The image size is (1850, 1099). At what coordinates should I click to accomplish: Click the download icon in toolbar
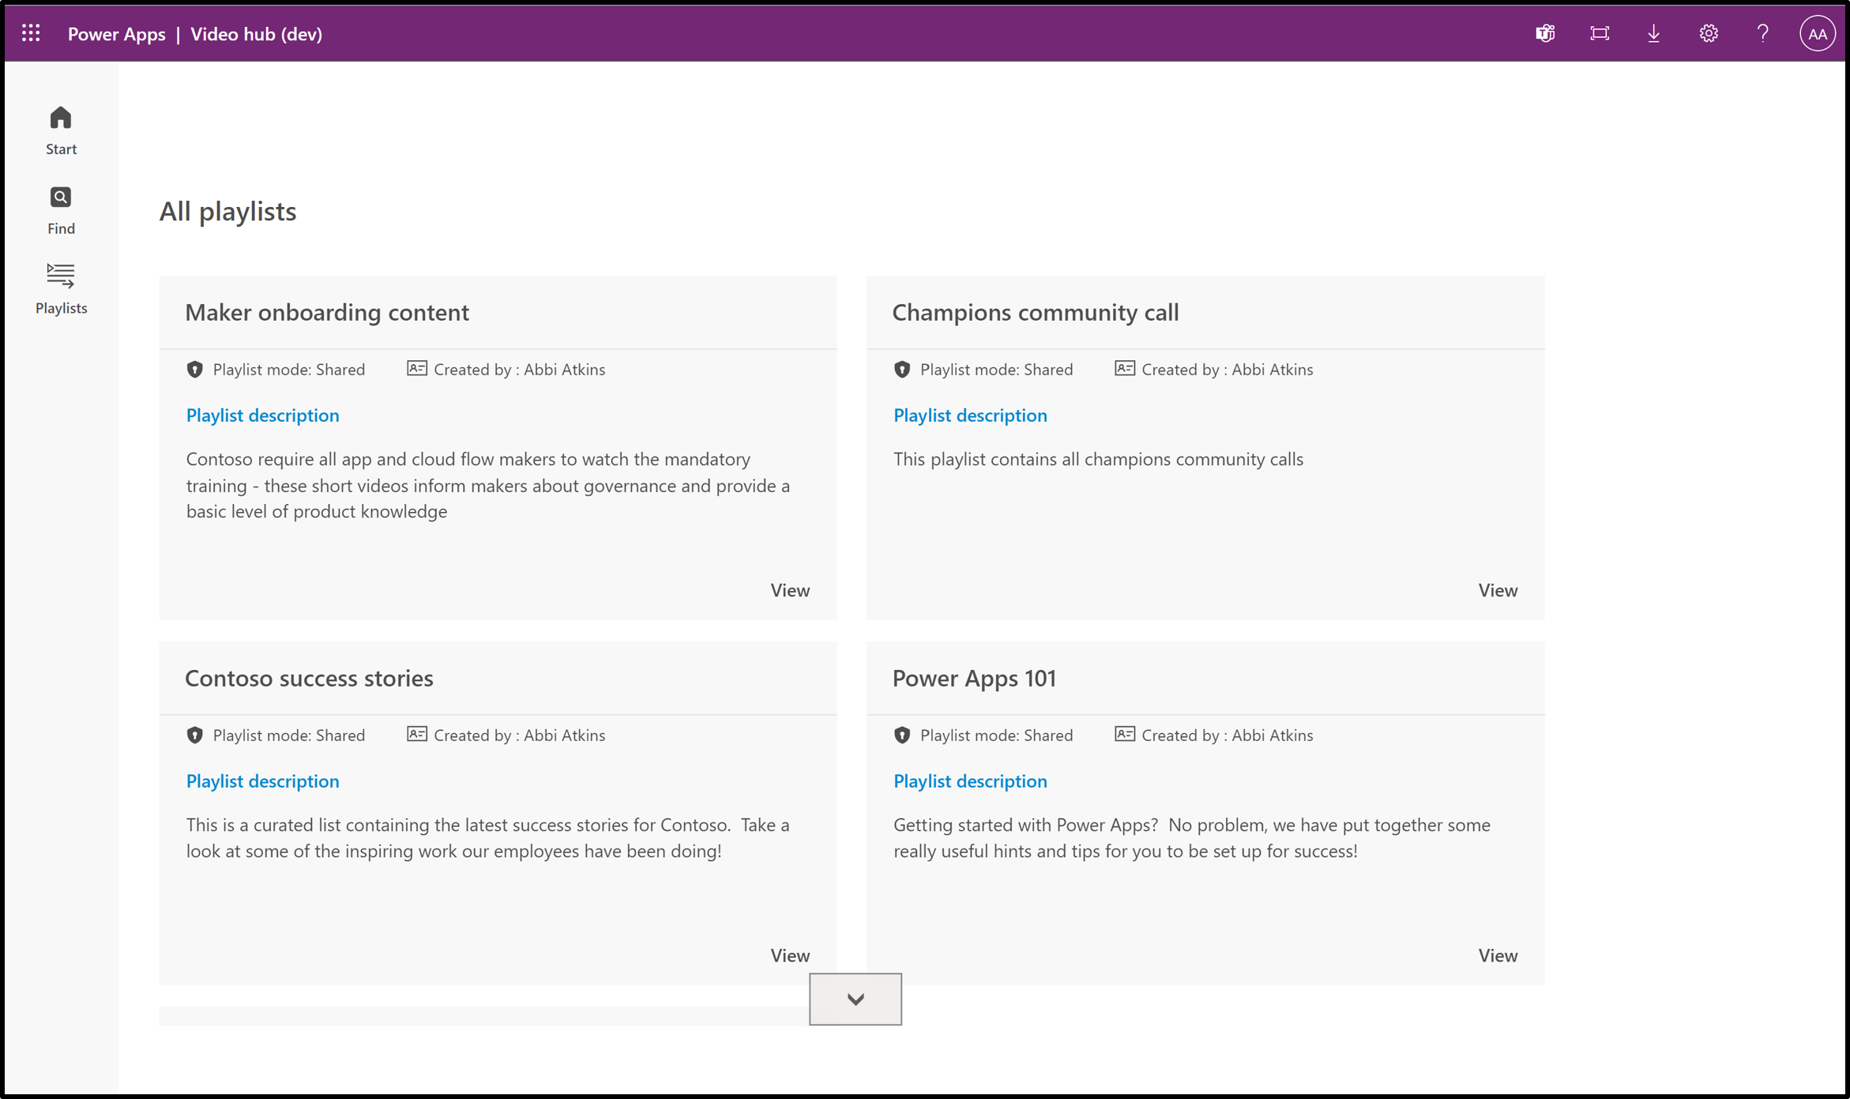[x=1655, y=32]
